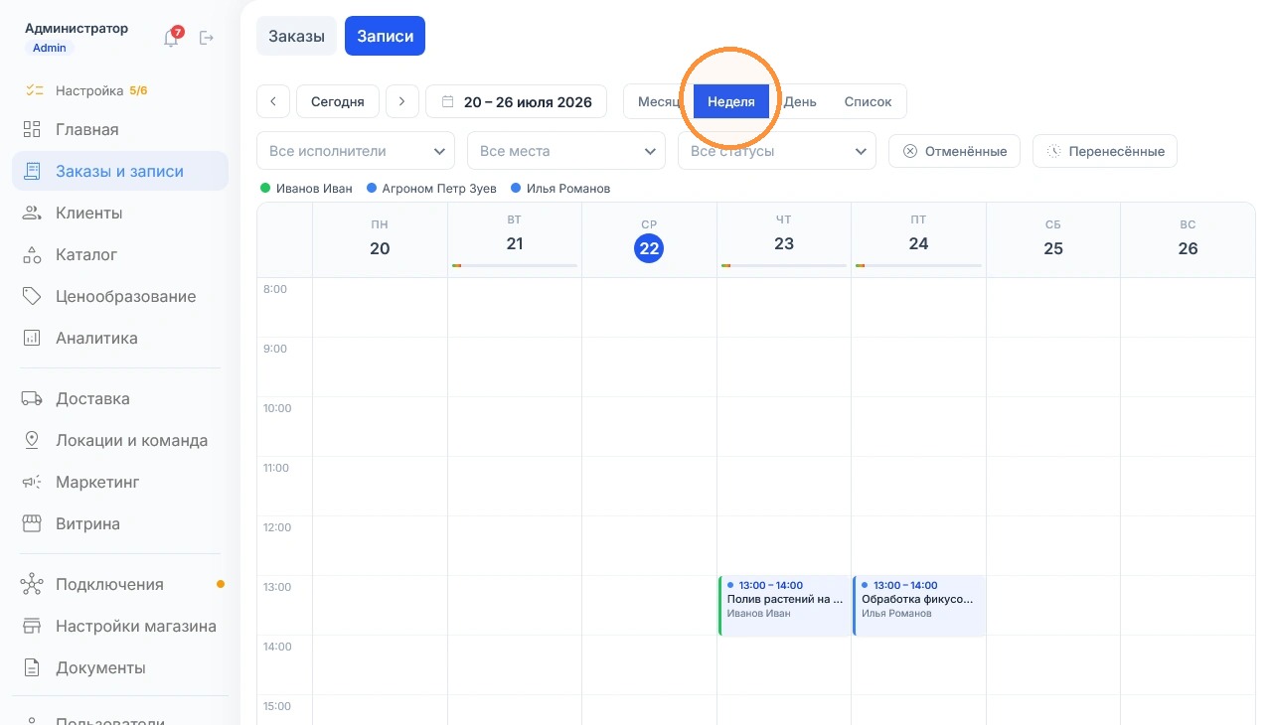Click Сегодня button
Screen dimensions: 1272x725
[x=338, y=101]
